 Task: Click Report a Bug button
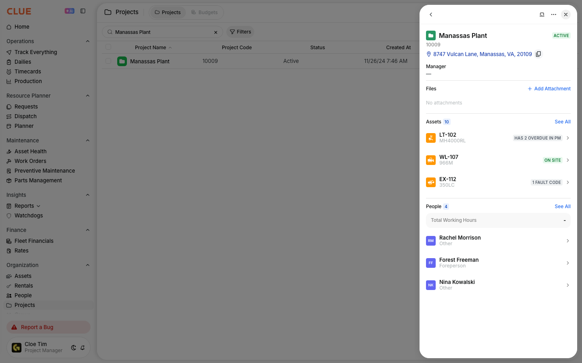click(48, 327)
